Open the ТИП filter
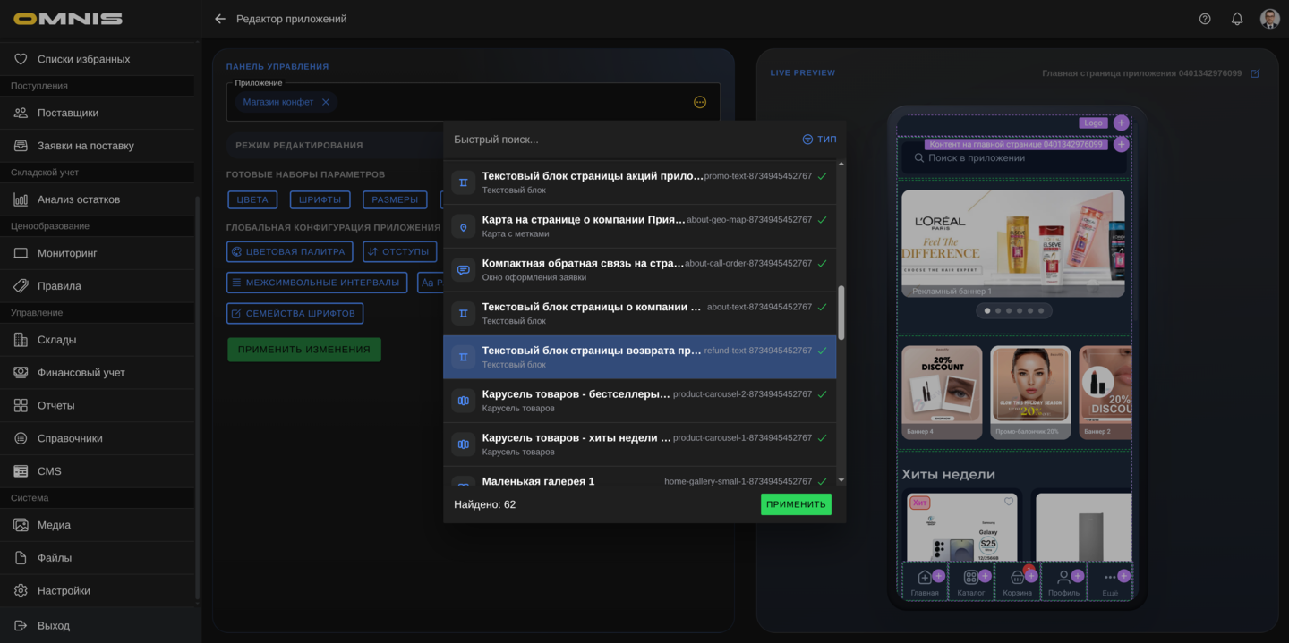The width and height of the screenshot is (1289, 643). pyautogui.click(x=819, y=140)
